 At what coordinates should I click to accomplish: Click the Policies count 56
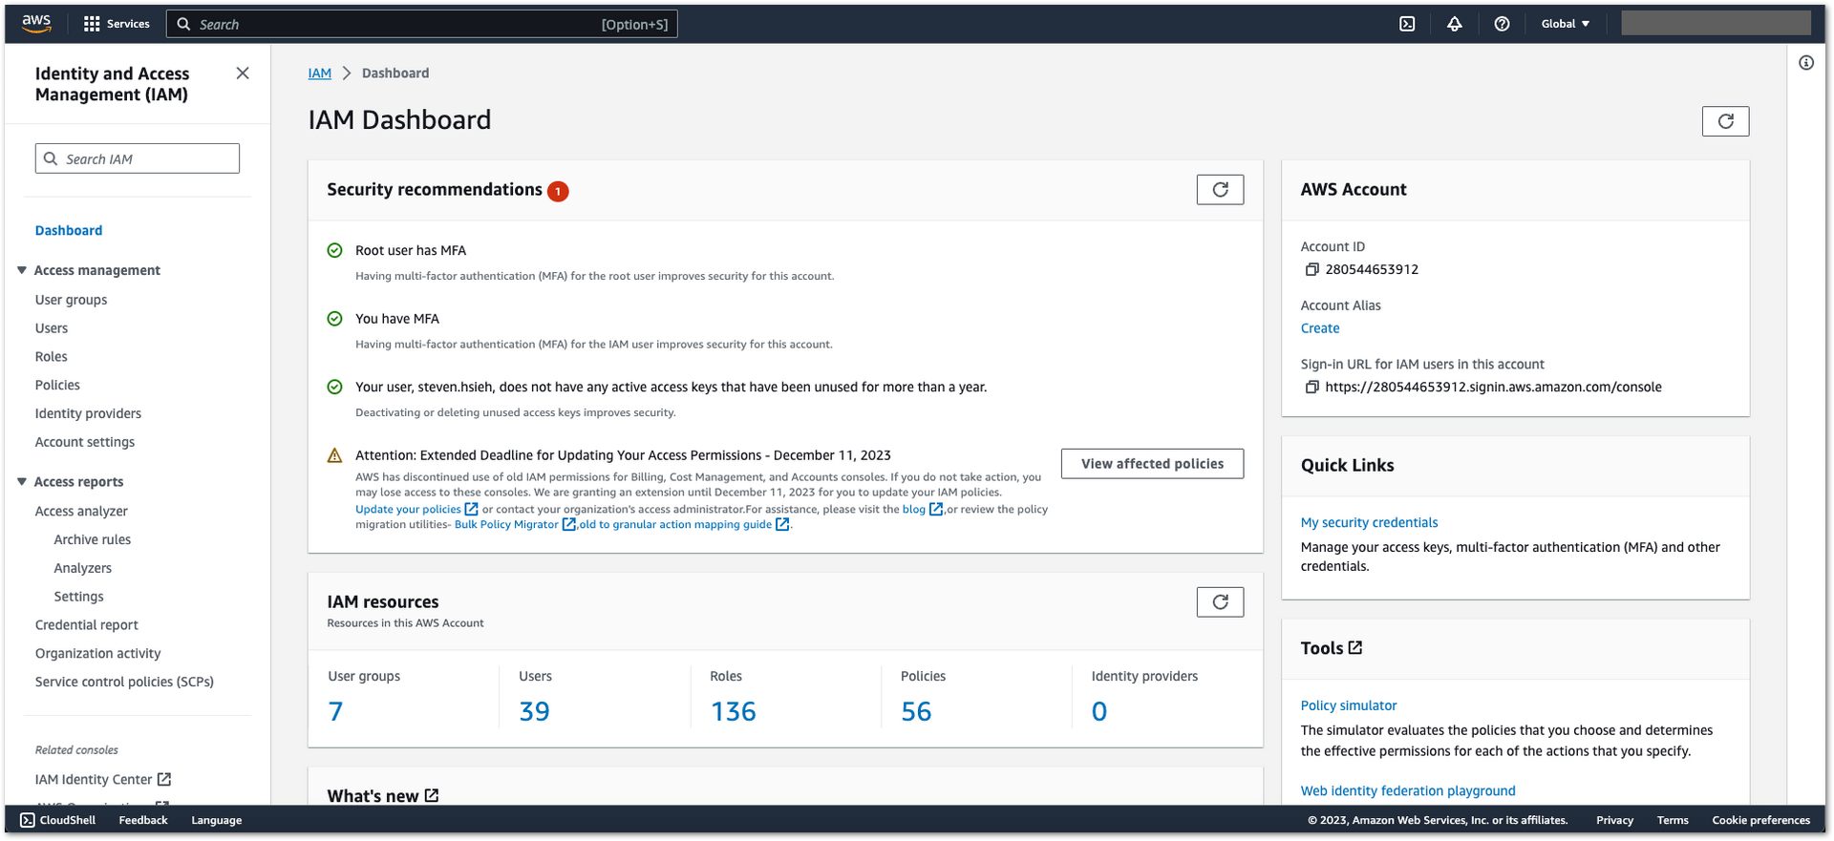pos(916,711)
